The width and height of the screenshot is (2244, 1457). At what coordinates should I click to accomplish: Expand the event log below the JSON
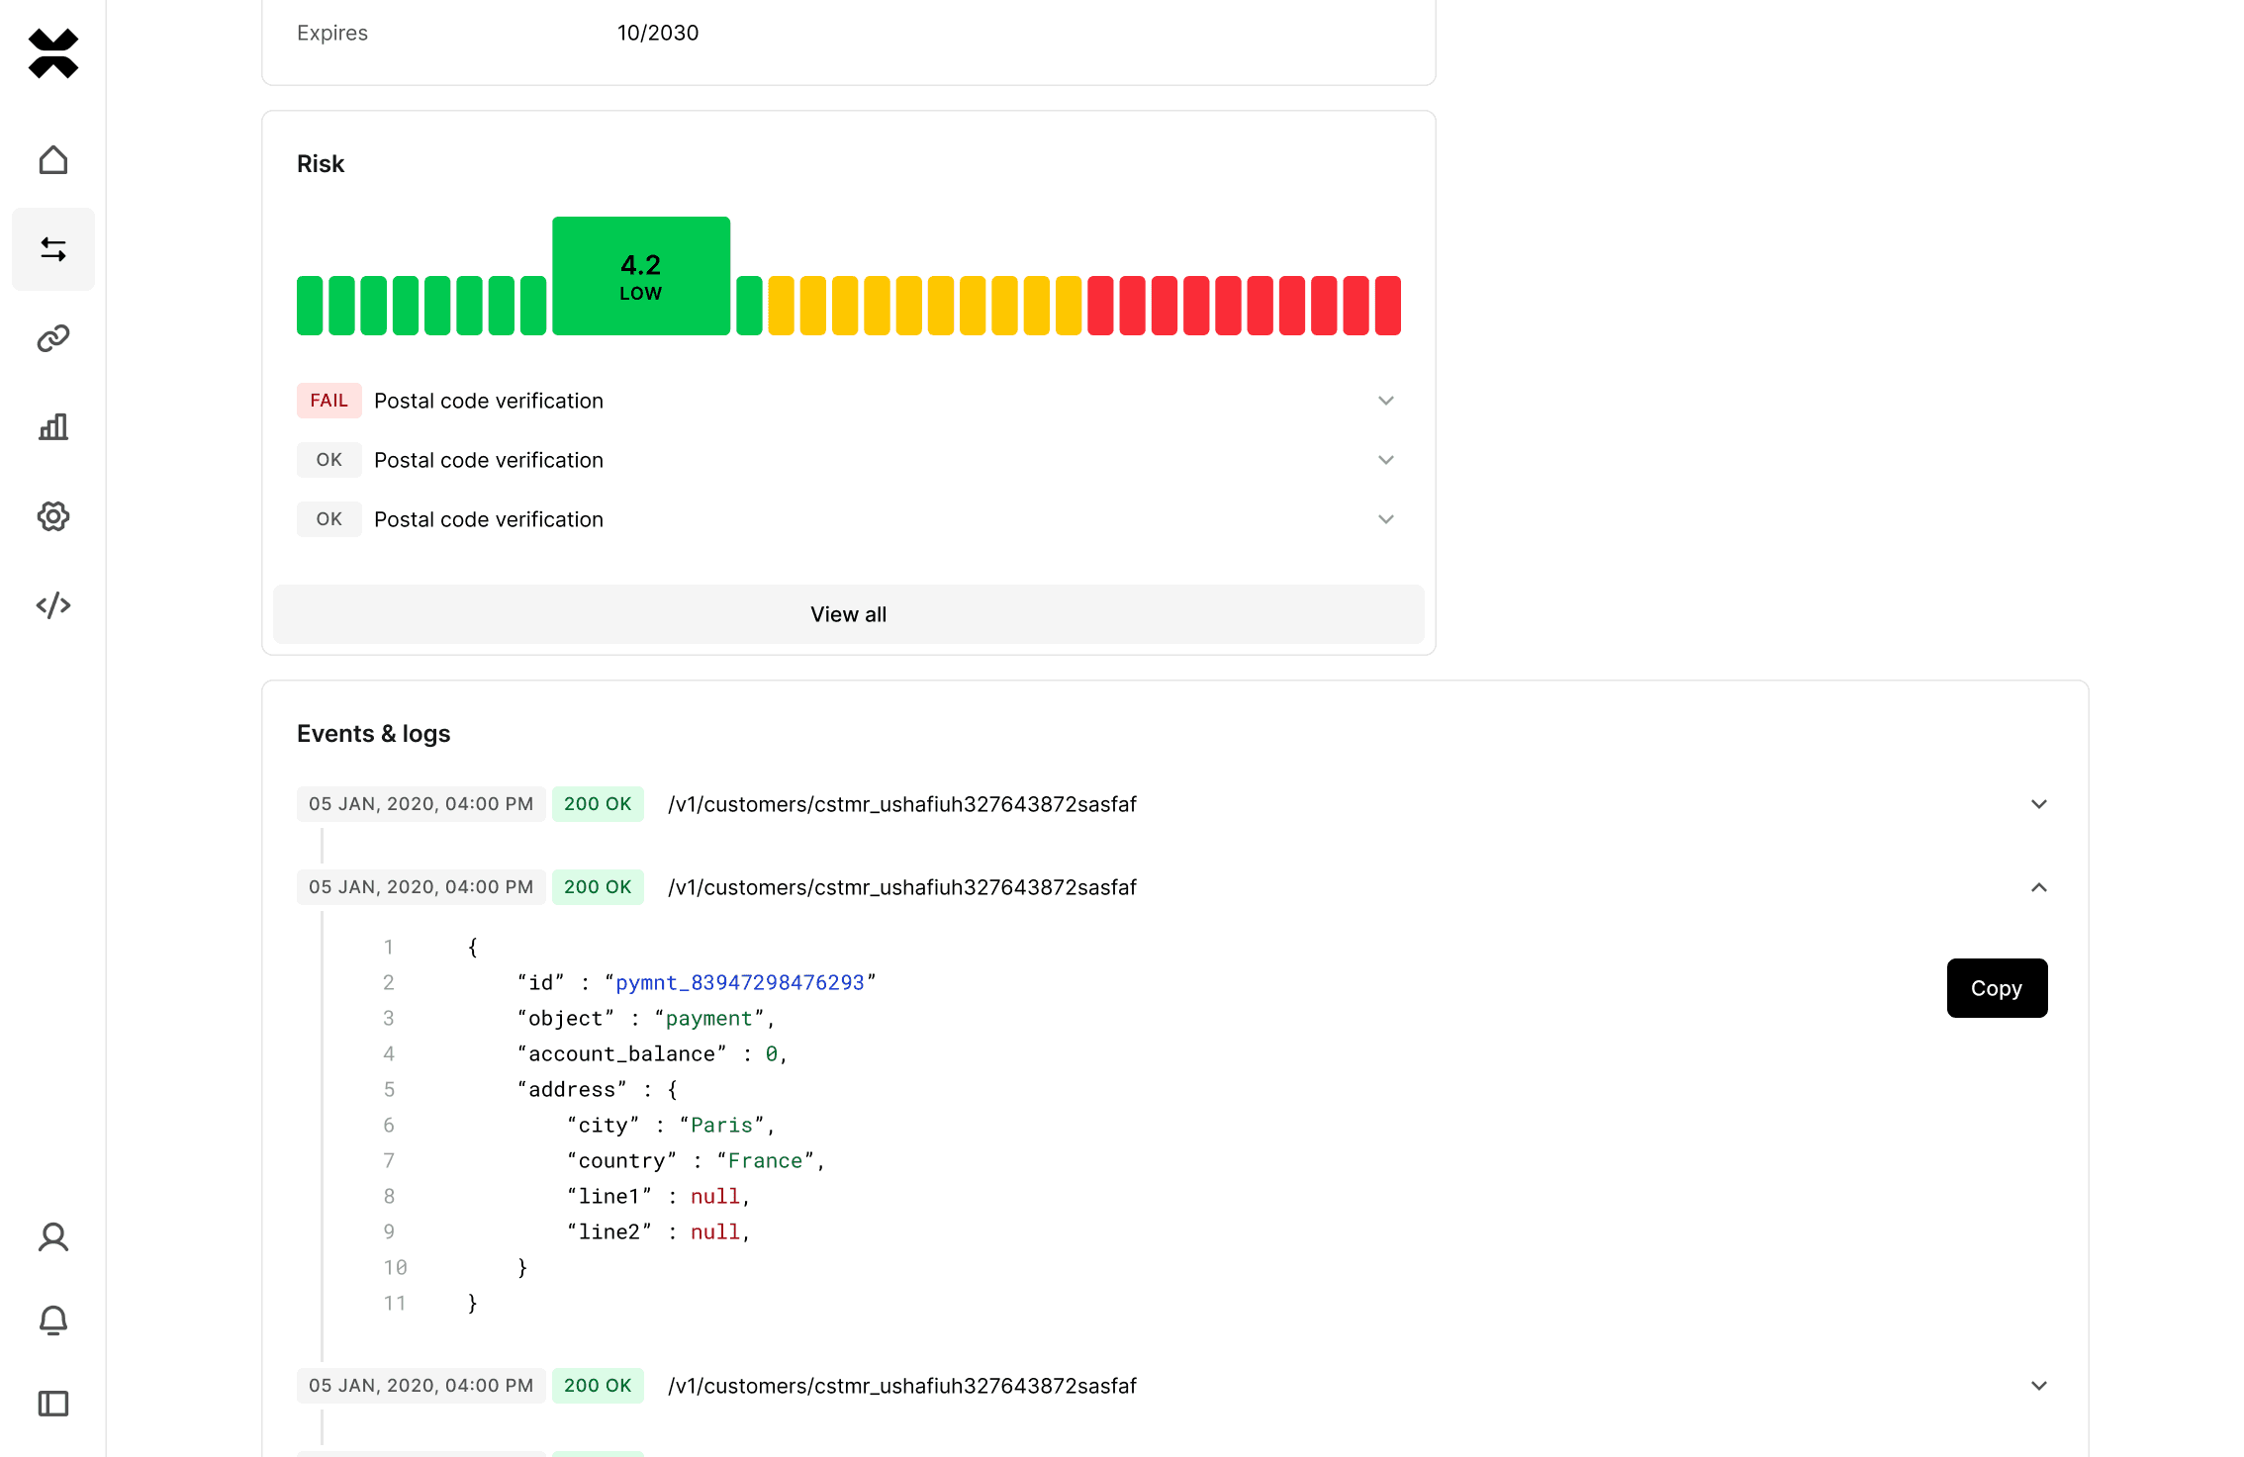(2038, 1386)
